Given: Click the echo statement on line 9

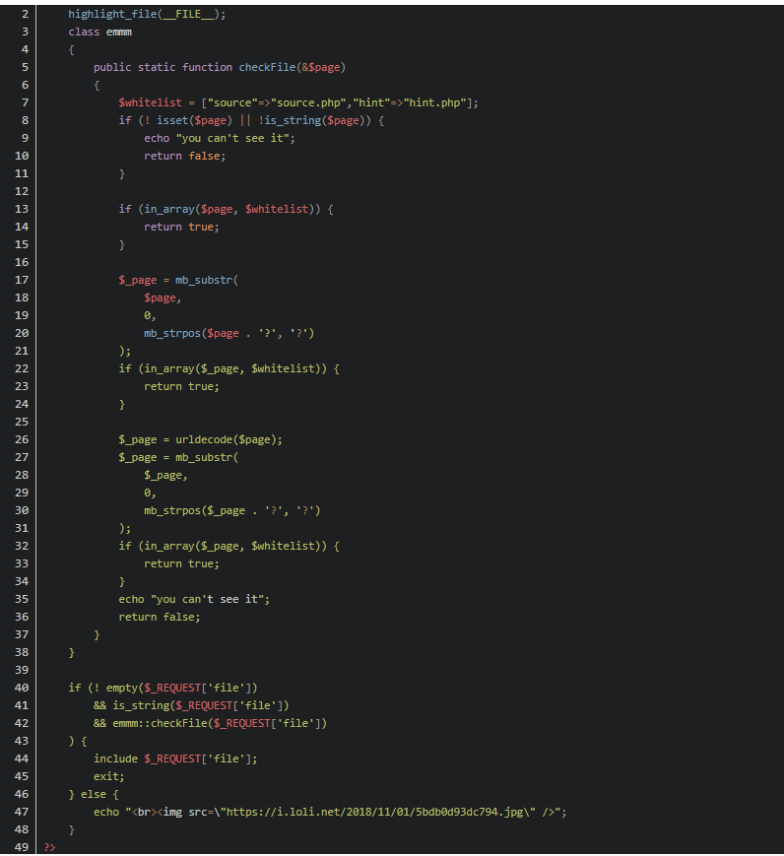Looking at the screenshot, I should click(x=220, y=138).
